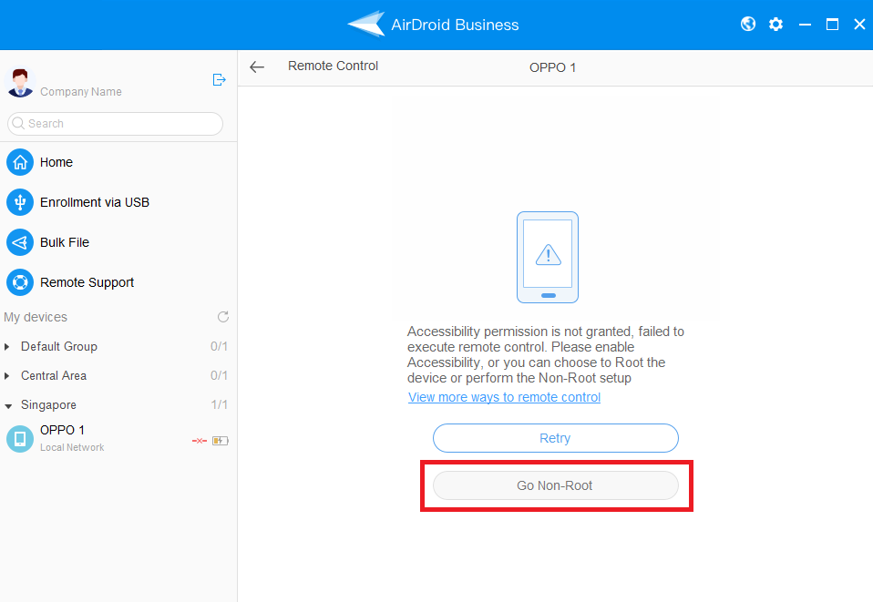Click the Company Name text
Viewport: 873px width, 602px height.
pos(81,92)
